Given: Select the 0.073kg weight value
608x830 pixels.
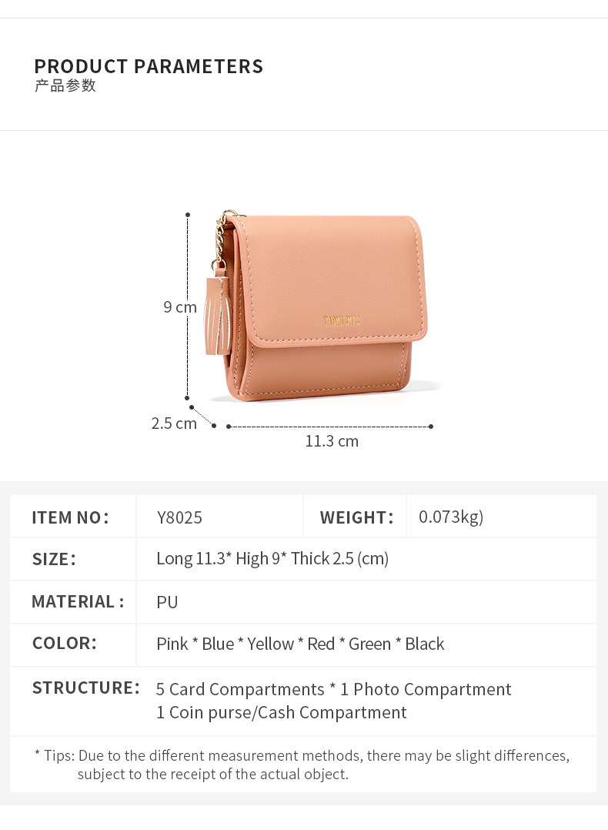Looking at the screenshot, I should 451,517.
